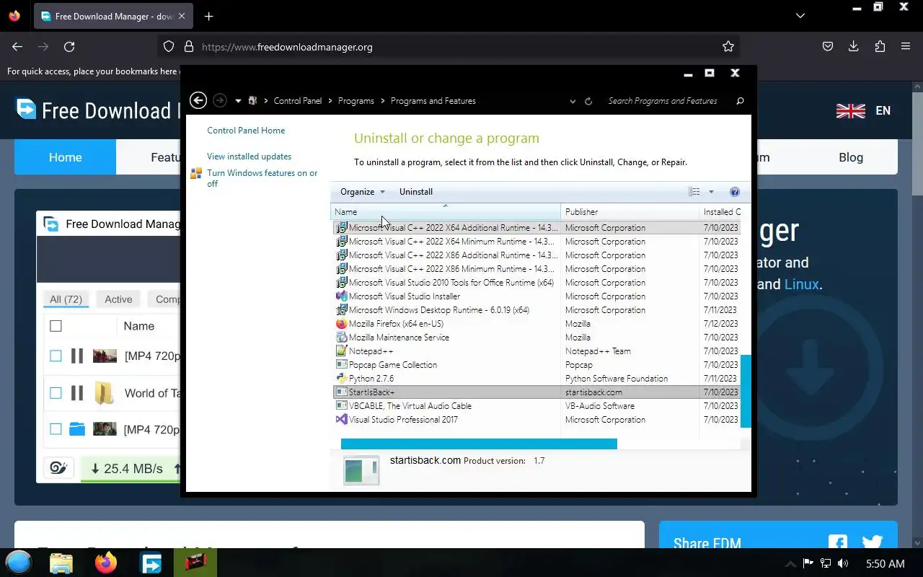This screenshot has height=577, width=923.
Task: Switch language via the EN flag selector
Action: pos(863,110)
